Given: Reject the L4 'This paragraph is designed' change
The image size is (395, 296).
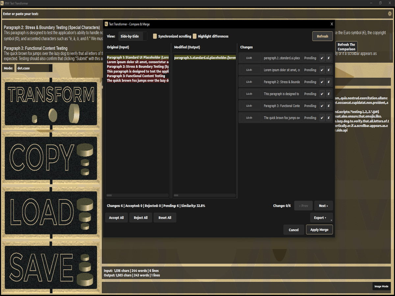Looking at the screenshot, I should click(329, 94).
